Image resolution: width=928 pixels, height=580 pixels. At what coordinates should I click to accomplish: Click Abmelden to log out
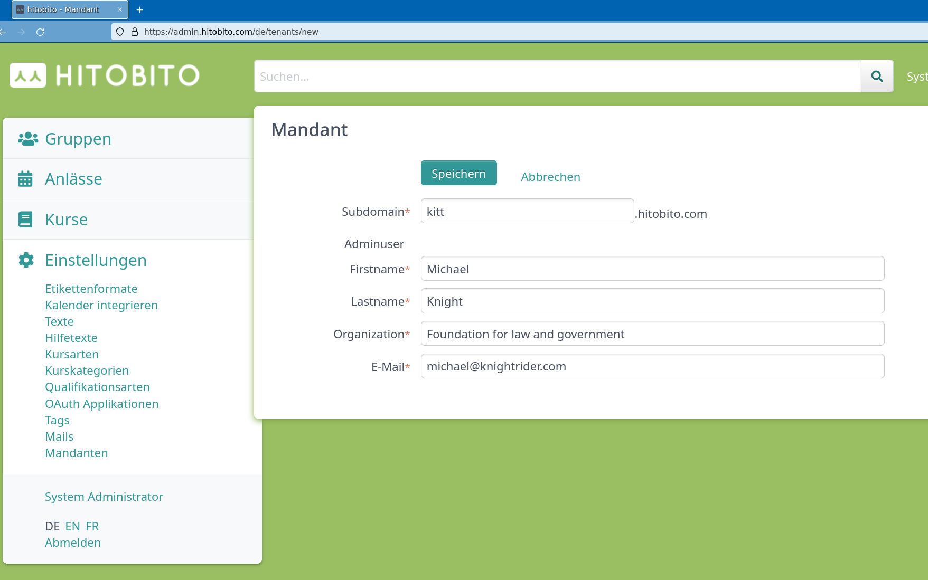click(72, 542)
